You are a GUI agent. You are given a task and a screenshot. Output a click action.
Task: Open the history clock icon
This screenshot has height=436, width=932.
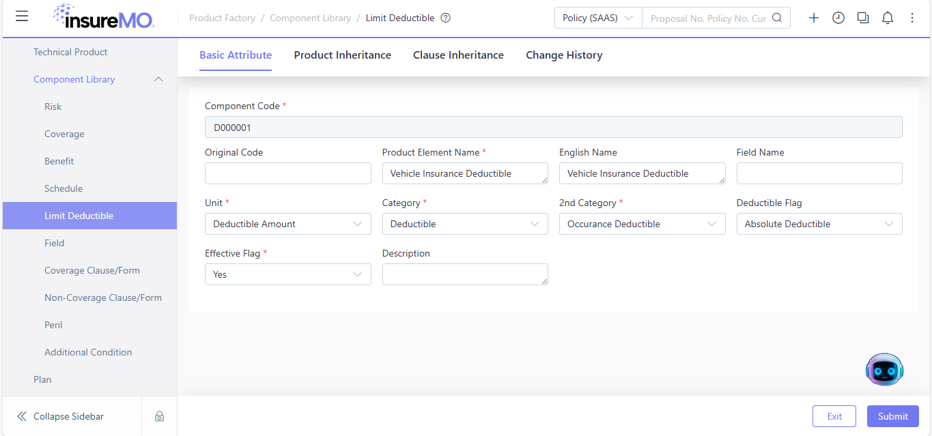(838, 18)
